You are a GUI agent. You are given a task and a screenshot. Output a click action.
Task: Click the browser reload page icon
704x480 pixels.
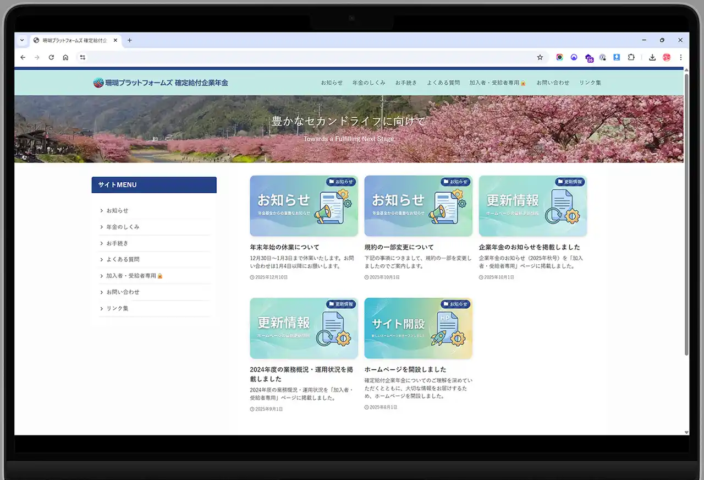[x=51, y=57]
